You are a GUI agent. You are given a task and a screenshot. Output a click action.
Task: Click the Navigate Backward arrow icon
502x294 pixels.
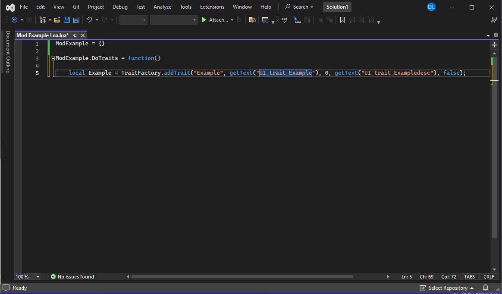tap(14, 20)
